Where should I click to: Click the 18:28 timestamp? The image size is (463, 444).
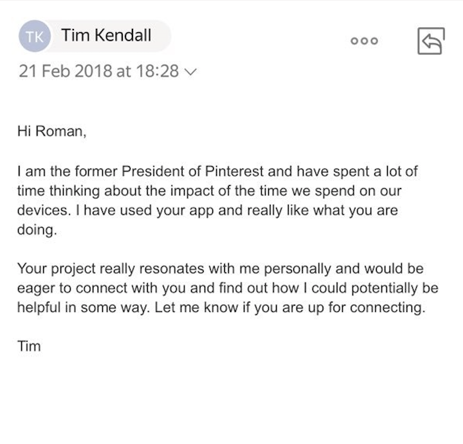158,71
